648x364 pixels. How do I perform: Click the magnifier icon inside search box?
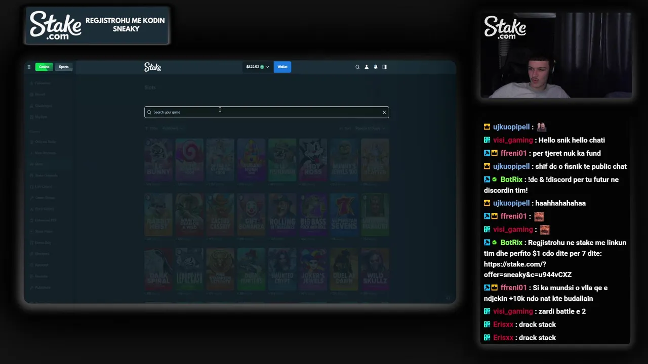pos(149,112)
